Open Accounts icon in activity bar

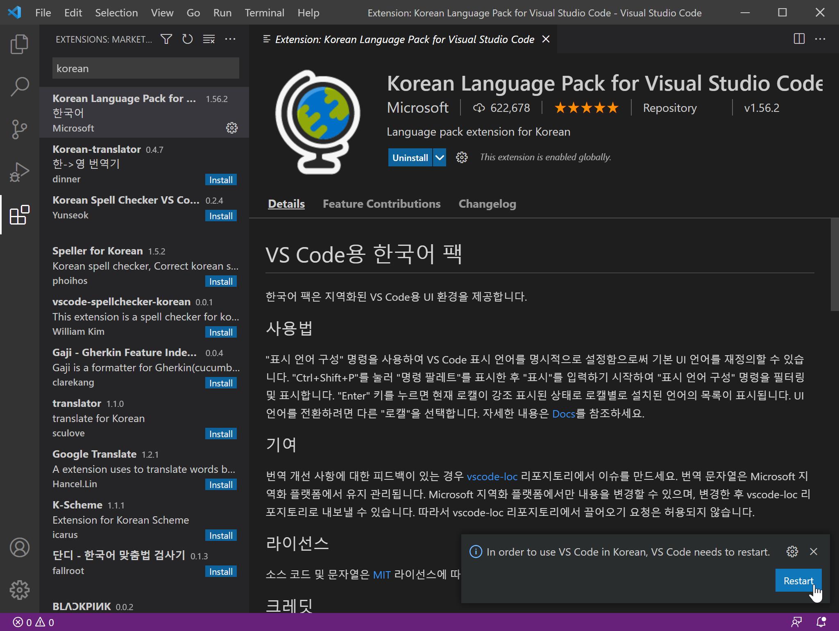click(x=19, y=547)
